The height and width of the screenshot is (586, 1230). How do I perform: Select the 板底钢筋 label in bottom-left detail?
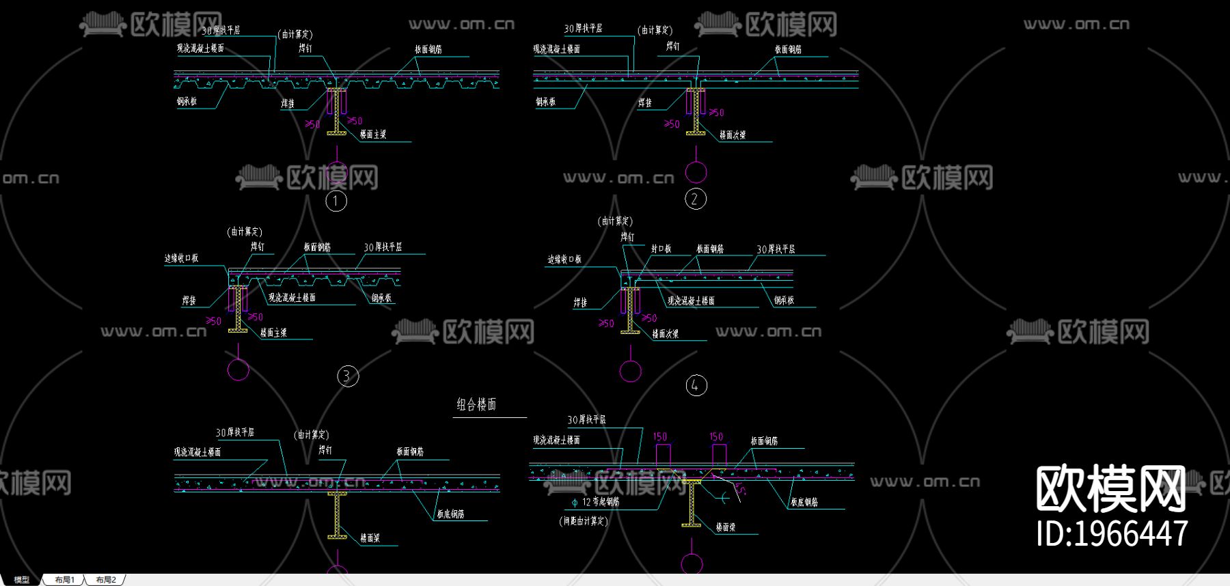[450, 514]
